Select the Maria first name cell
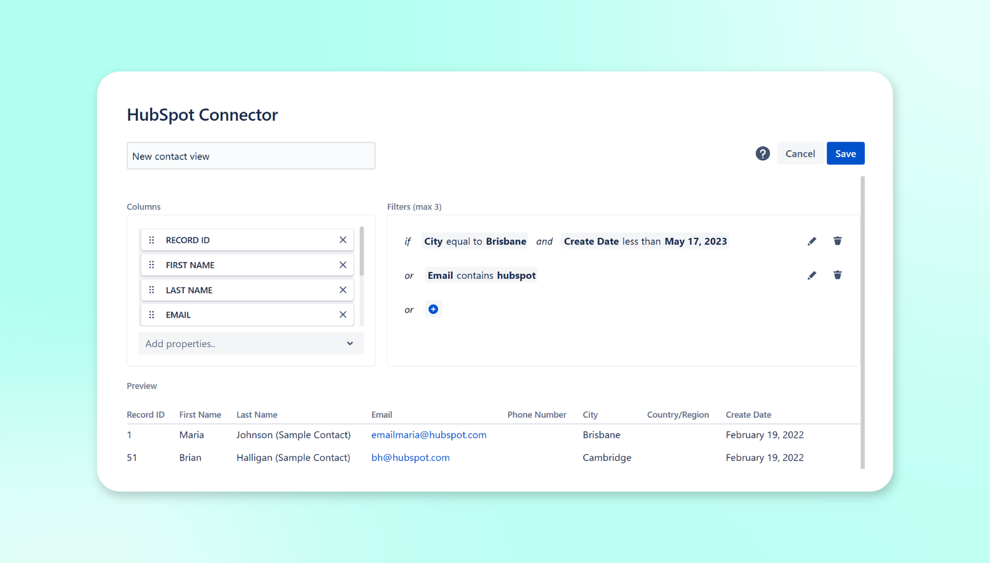The image size is (990, 563). tap(191, 435)
